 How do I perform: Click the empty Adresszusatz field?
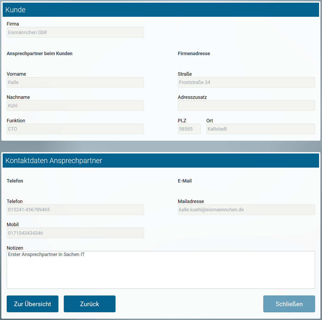tap(246, 106)
